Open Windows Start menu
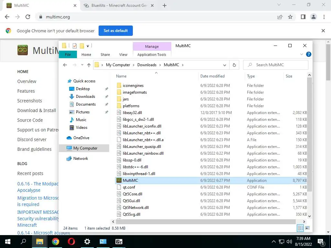 click(x=8, y=242)
